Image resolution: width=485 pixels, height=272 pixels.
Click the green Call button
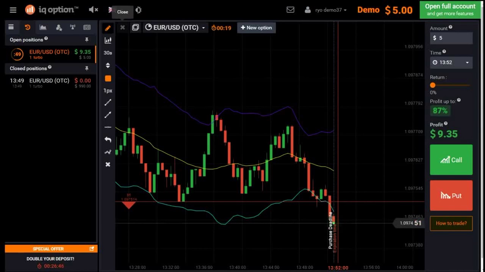451,160
